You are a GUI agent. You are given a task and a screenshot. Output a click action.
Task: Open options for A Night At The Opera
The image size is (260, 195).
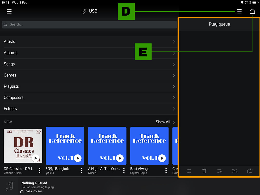(x=124, y=171)
